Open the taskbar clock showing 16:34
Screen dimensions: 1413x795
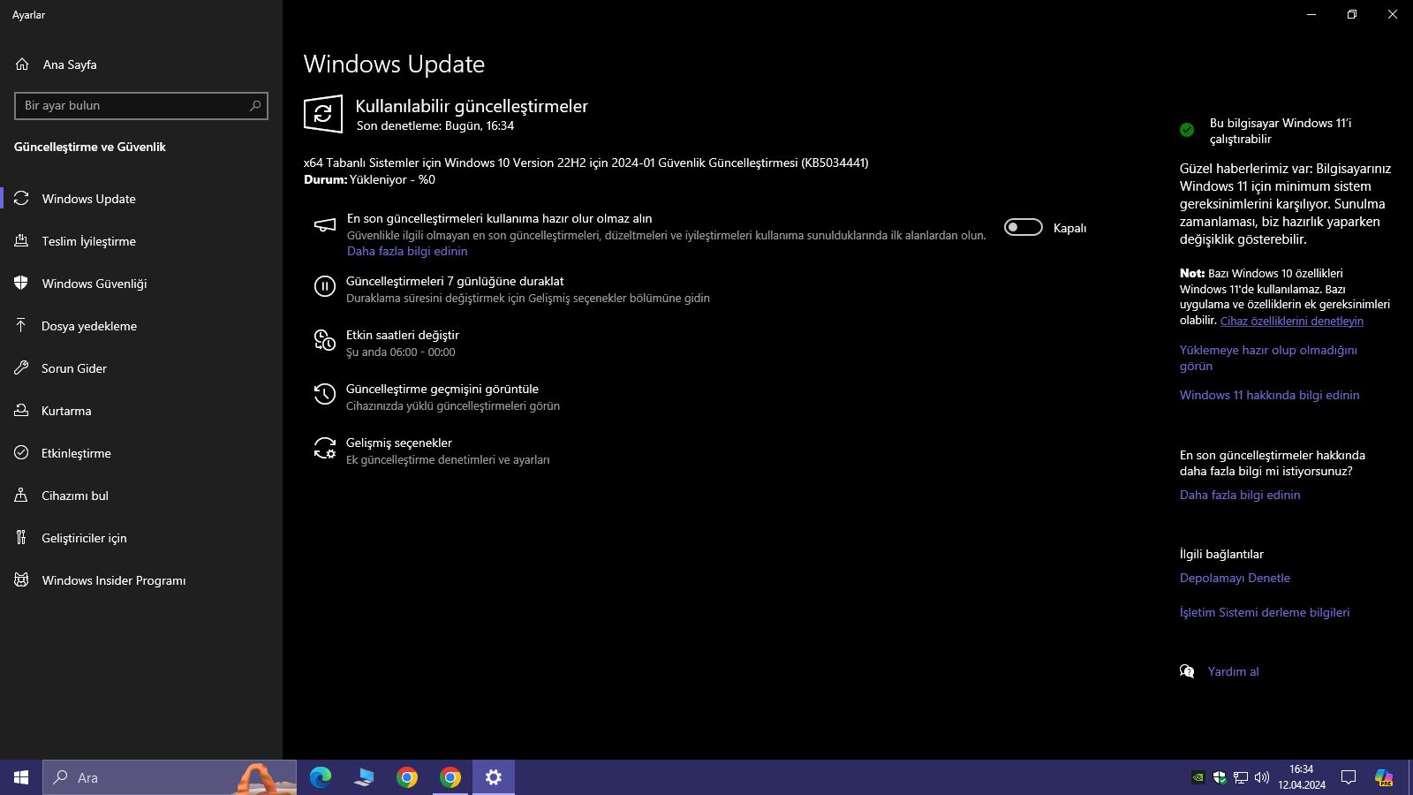pyautogui.click(x=1302, y=777)
